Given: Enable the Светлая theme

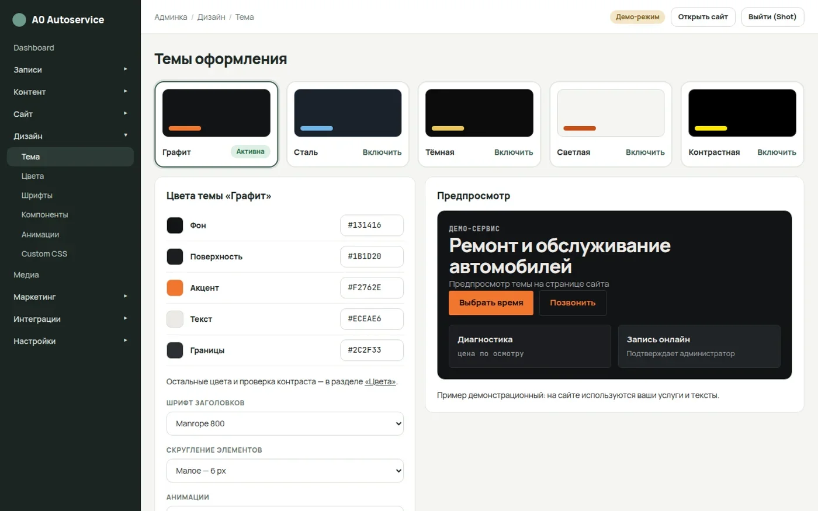Looking at the screenshot, I should coord(645,152).
